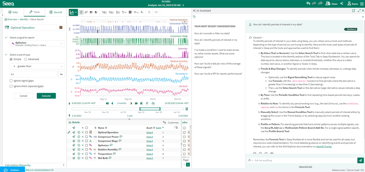Screen dimensions: 365x172
Task: Click the undo arrow in header
Action: tap(308, 4)
